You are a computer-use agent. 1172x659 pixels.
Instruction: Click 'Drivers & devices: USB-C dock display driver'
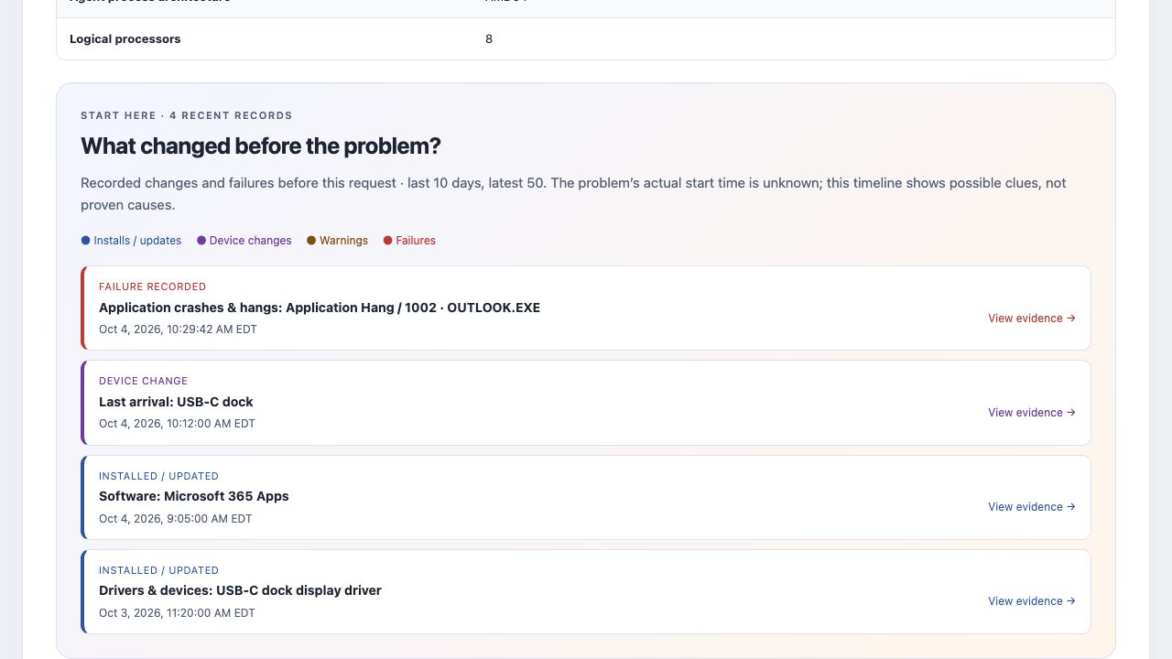[240, 590]
